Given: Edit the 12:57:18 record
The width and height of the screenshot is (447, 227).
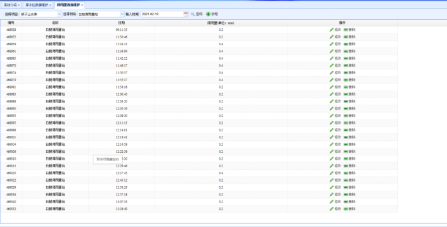Looking at the screenshot, I should (x=335, y=194).
